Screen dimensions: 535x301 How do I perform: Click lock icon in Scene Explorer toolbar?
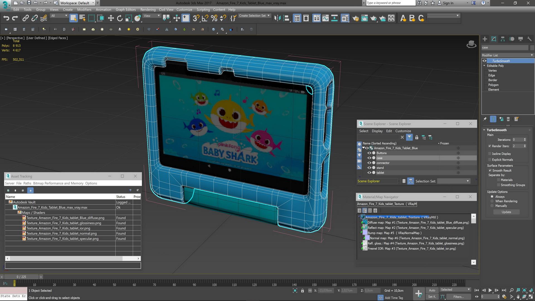tap(417, 137)
